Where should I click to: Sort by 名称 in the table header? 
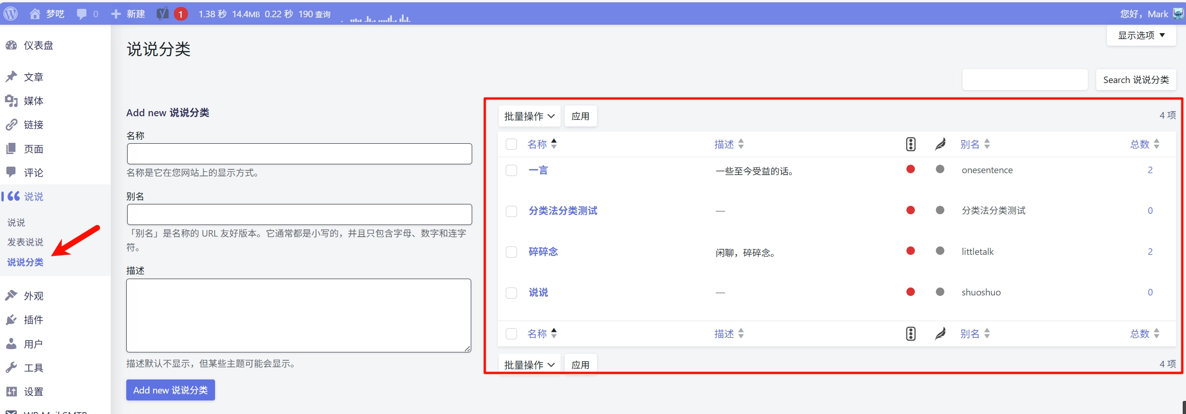pos(542,144)
